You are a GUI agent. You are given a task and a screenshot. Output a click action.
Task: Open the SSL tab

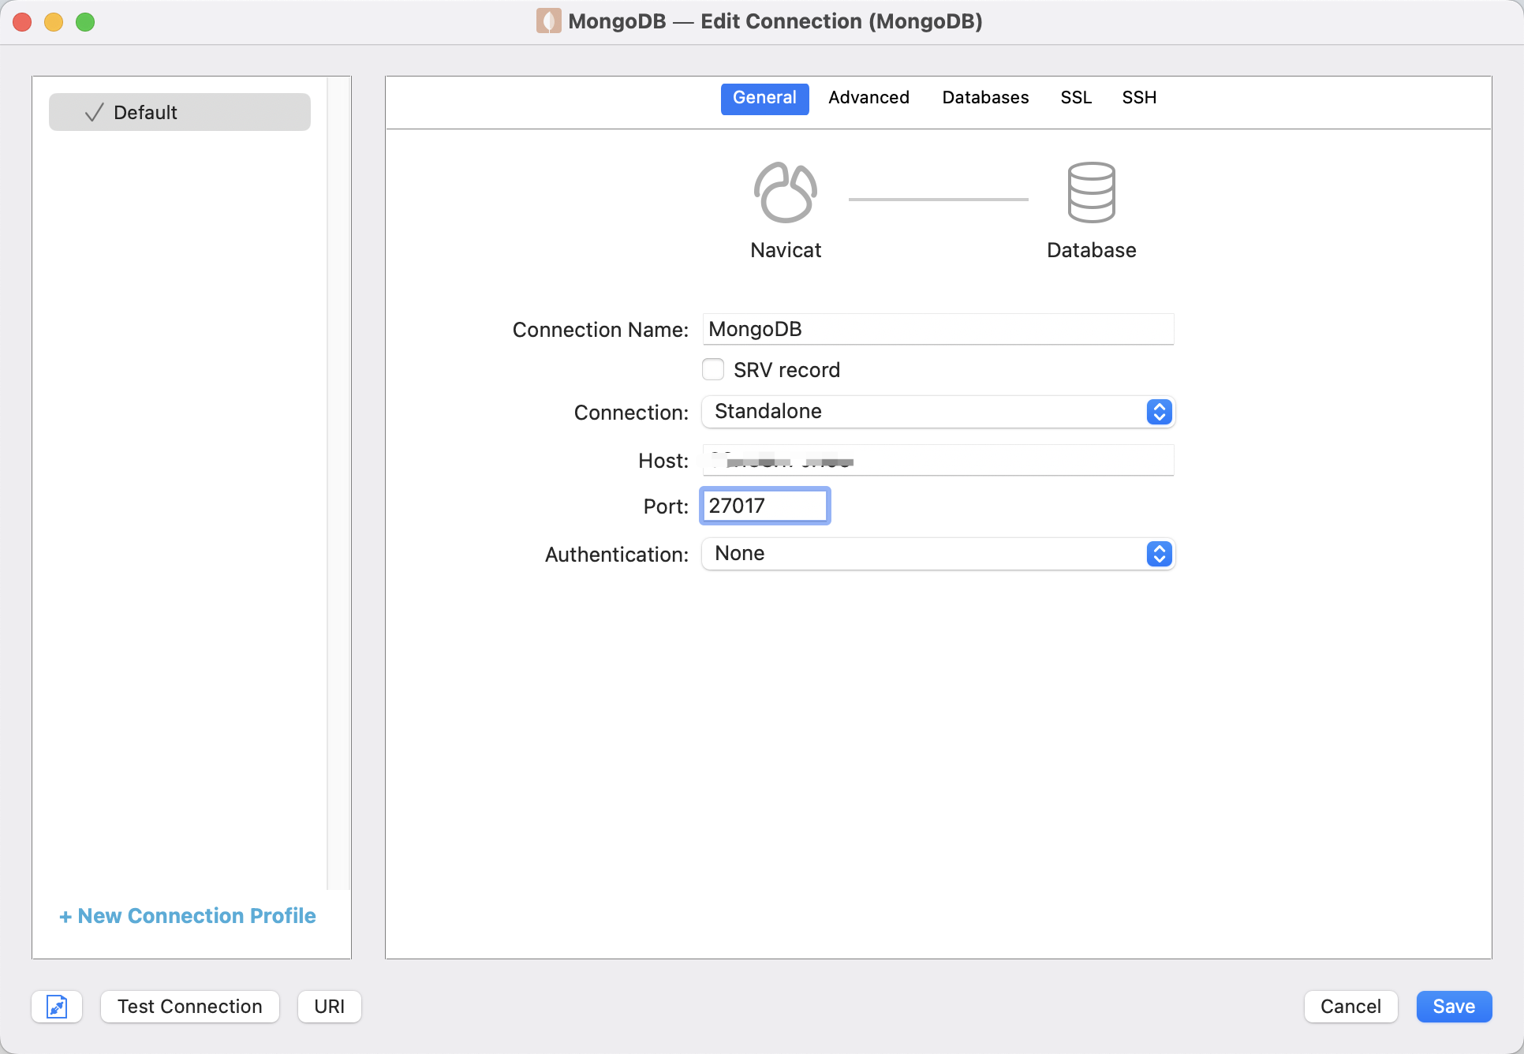[1076, 98]
